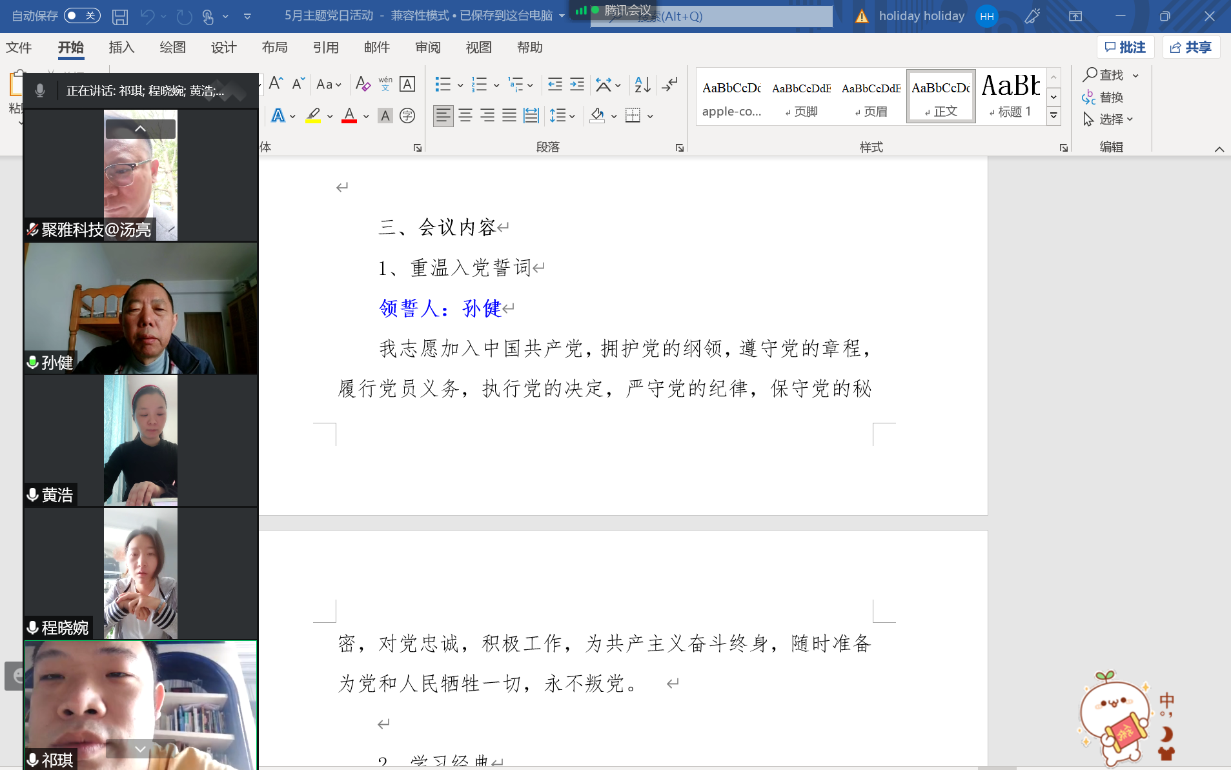Click the increase font size icon
Image resolution: width=1231 pixels, height=770 pixels.
[276, 84]
